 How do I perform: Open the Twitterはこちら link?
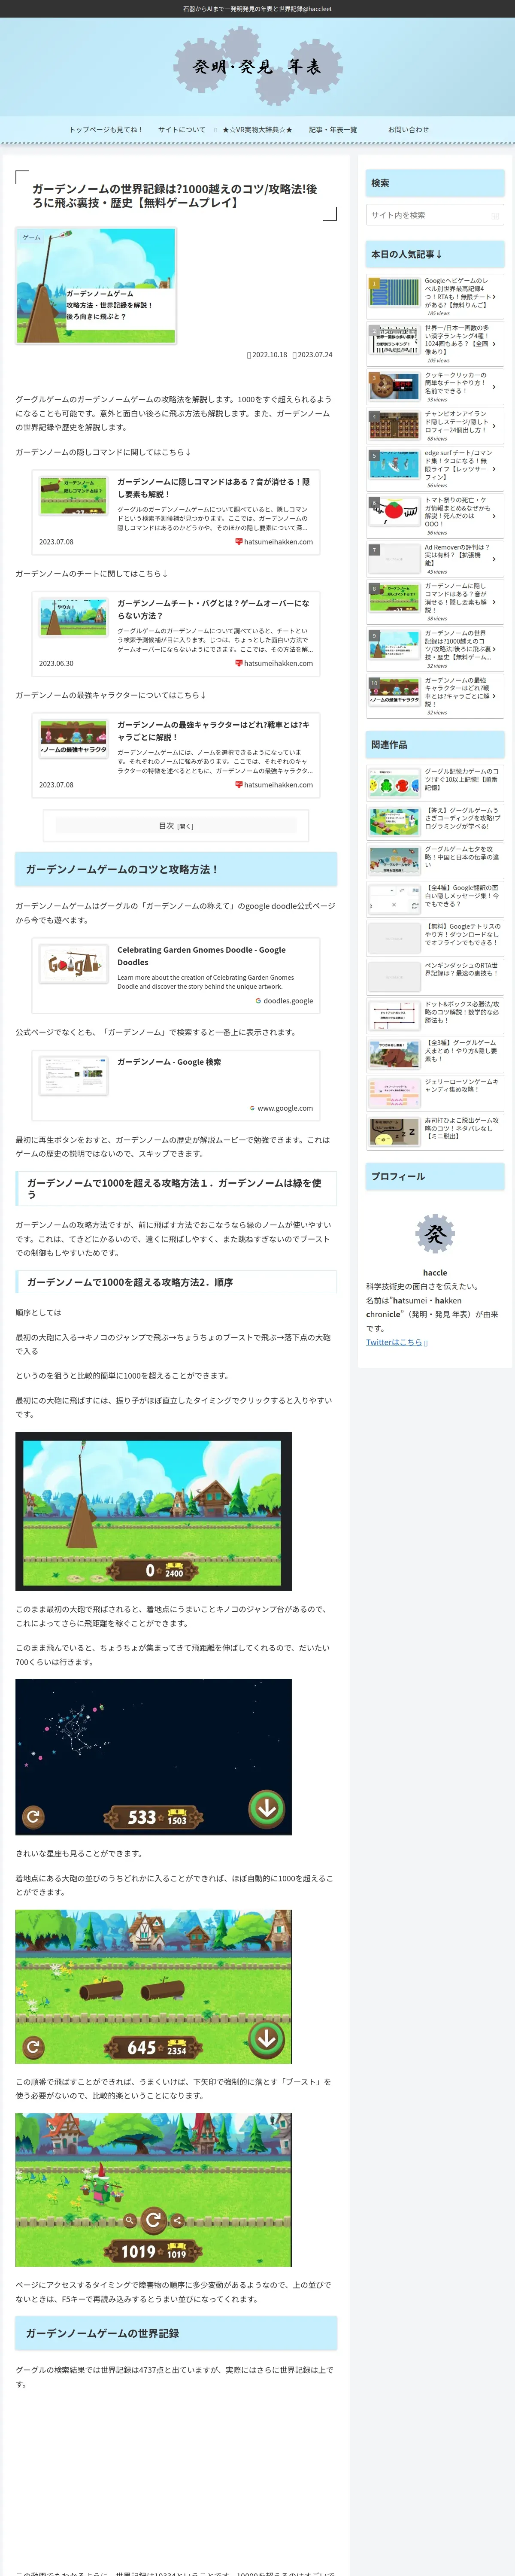[x=394, y=1342]
